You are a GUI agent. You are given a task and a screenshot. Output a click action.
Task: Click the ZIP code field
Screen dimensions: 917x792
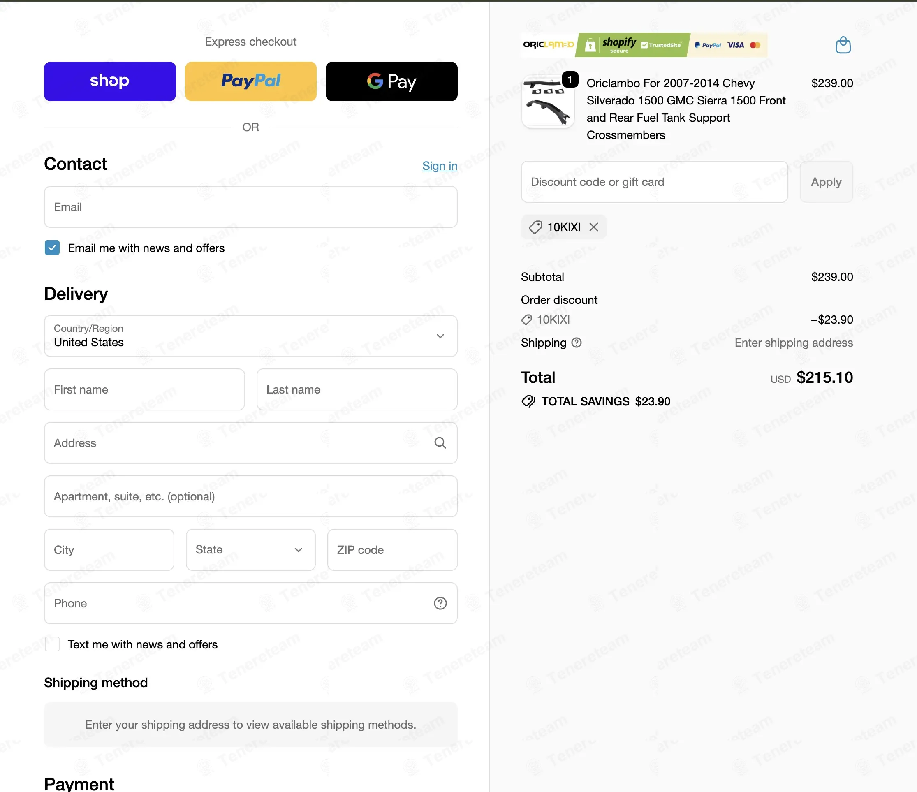point(392,549)
